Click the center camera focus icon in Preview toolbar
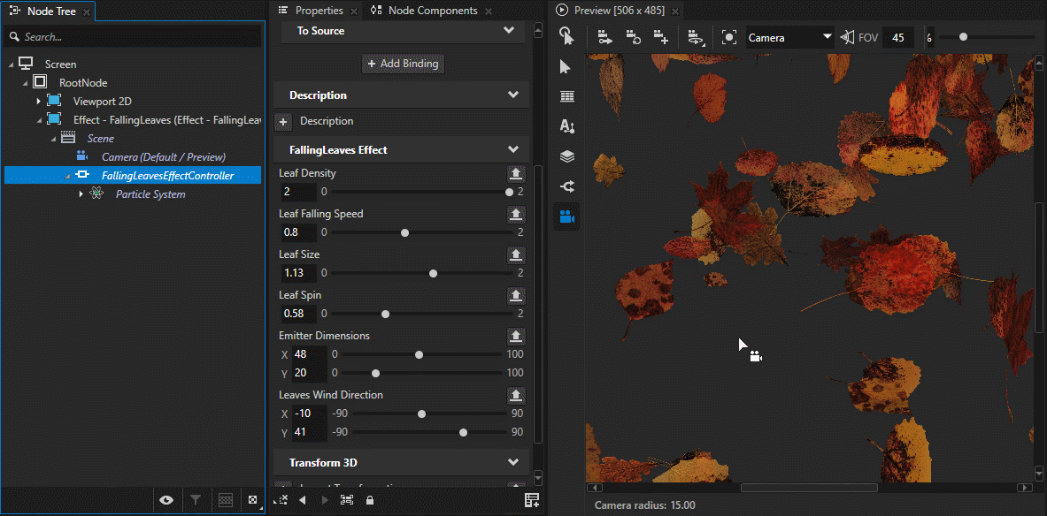 coord(729,37)
